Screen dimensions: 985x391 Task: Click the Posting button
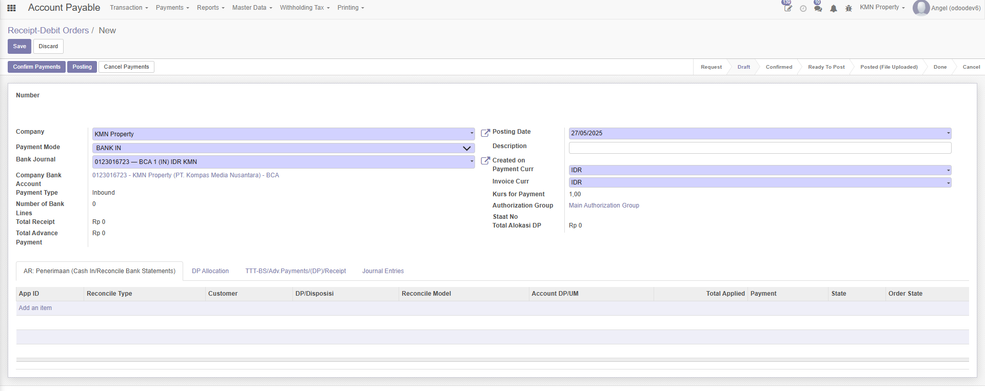82,67
